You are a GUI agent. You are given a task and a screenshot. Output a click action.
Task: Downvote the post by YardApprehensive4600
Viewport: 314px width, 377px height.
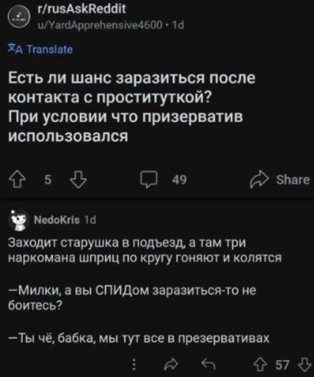click(78, 180)
